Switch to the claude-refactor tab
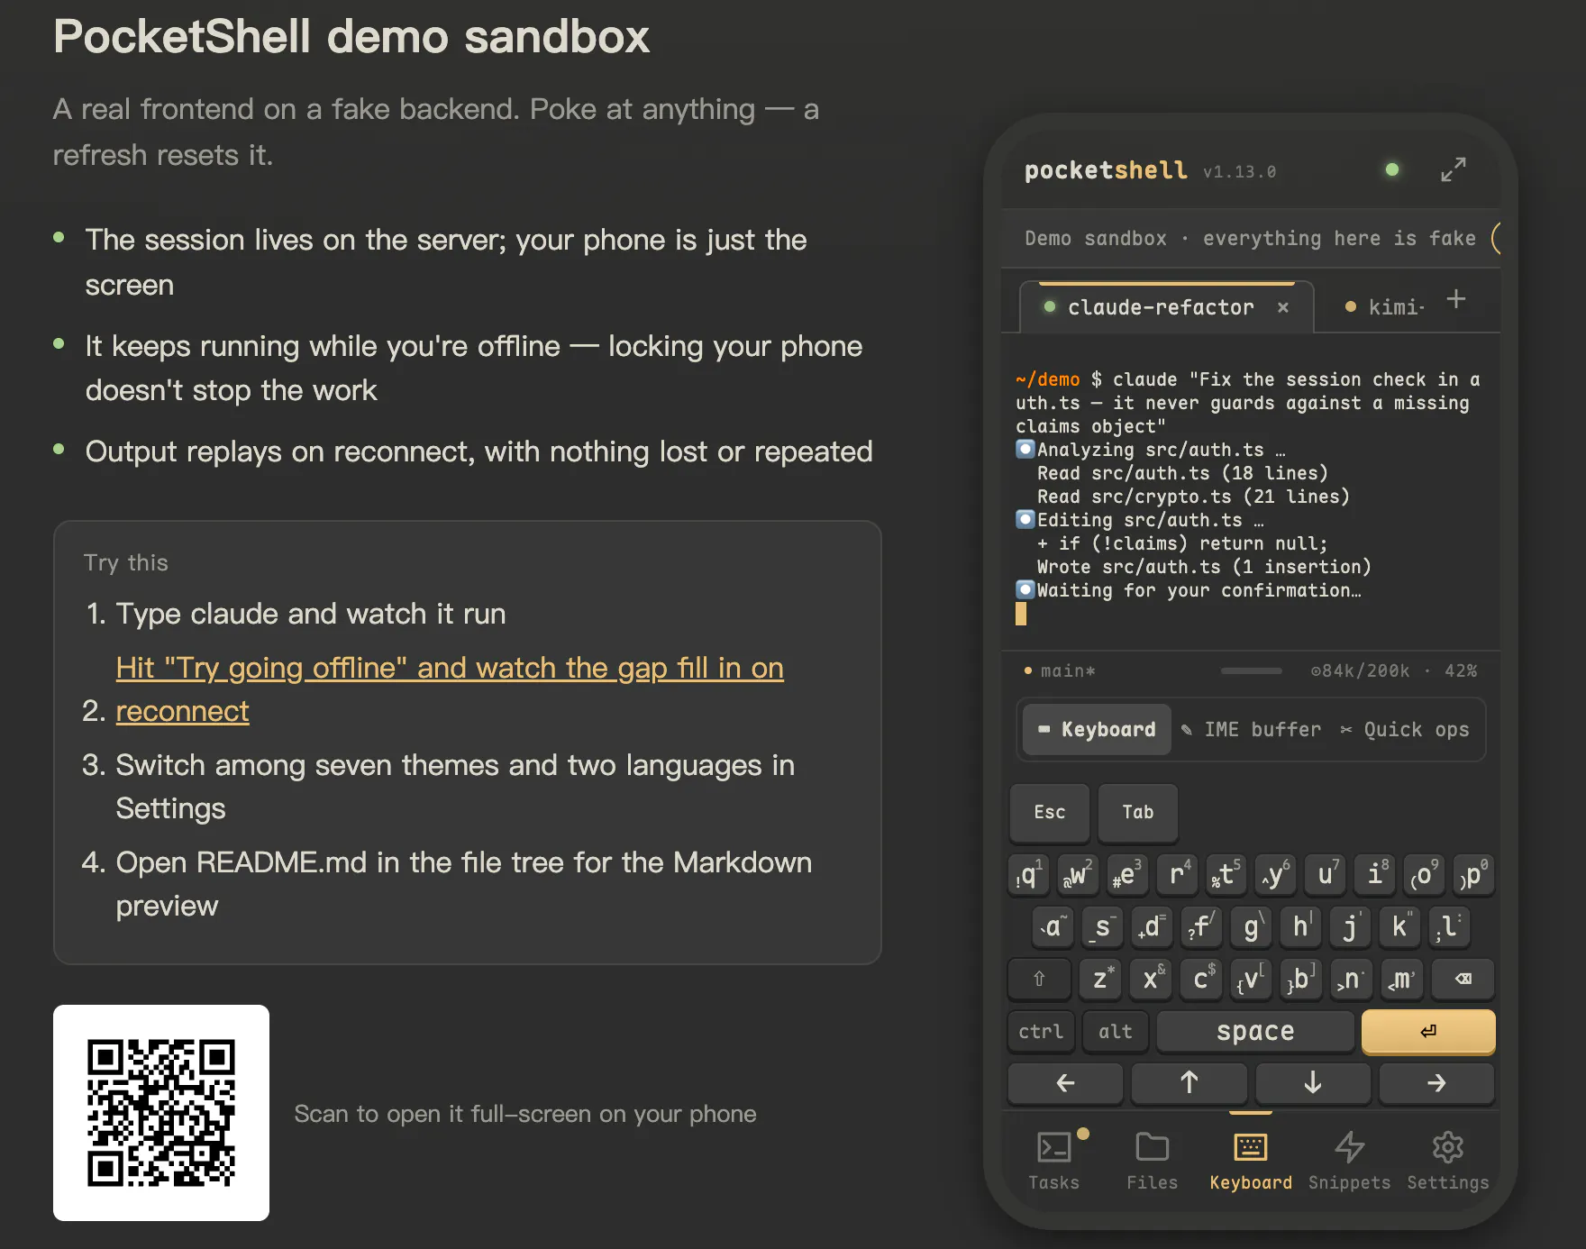The image size is (1586, 1249). tap(1167, 307)
